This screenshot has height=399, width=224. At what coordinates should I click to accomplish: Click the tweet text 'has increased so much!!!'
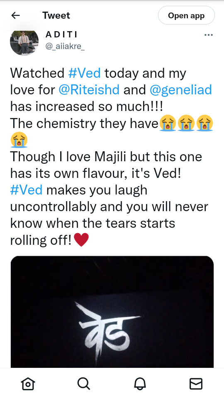[x=87, y=107]
